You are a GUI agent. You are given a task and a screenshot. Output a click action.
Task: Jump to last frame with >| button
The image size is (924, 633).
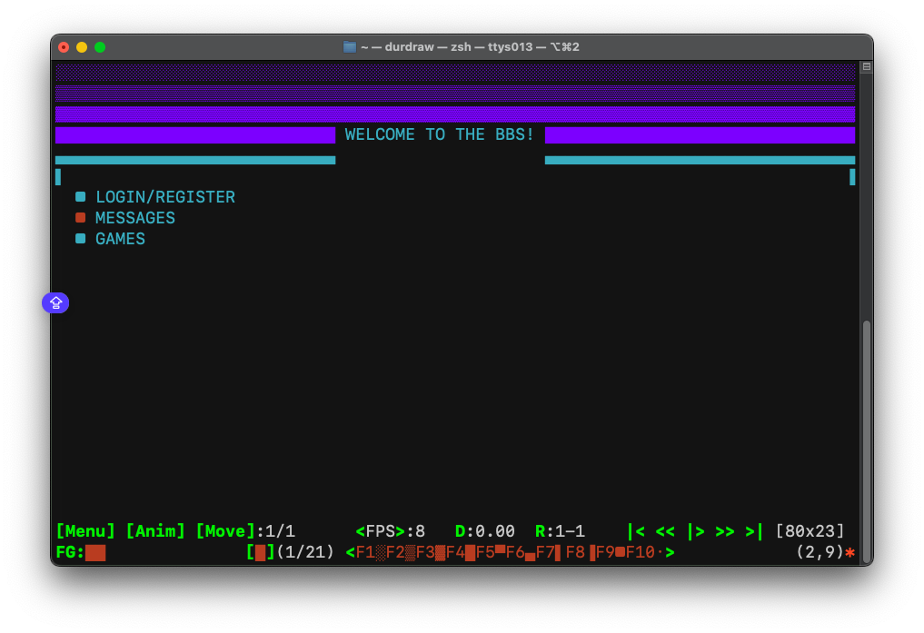tap(755, 531)
